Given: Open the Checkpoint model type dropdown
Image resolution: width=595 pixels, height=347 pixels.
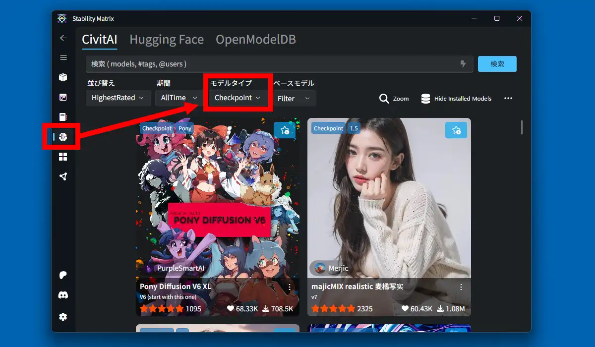Looking at the screenshot, I should [x=238, y=98].
